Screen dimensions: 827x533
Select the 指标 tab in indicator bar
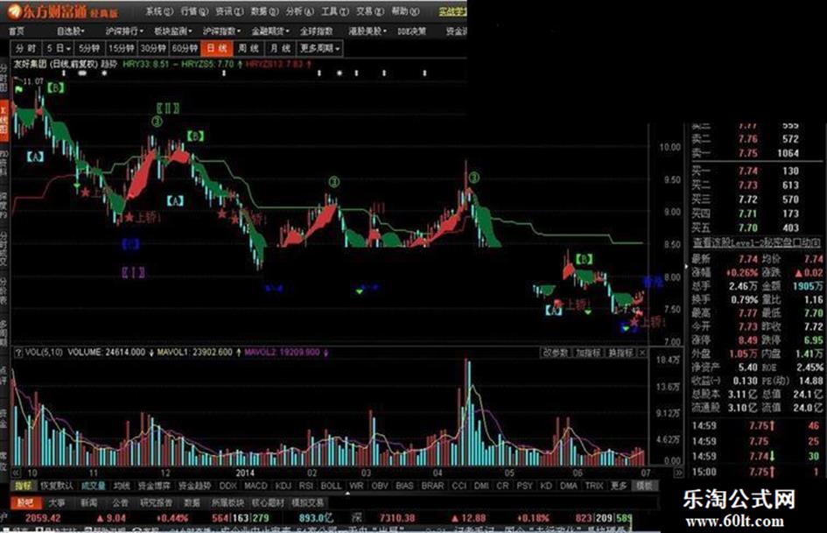[24, 486]
